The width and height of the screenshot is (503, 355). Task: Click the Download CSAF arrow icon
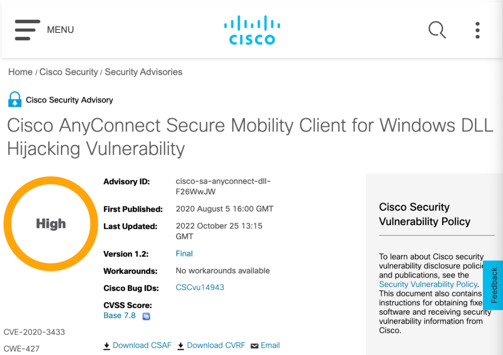tap(107, 346)
